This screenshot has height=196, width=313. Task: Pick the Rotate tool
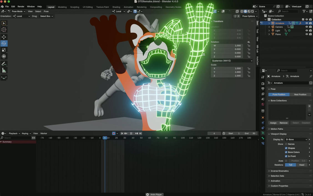[x=4, y=43]
